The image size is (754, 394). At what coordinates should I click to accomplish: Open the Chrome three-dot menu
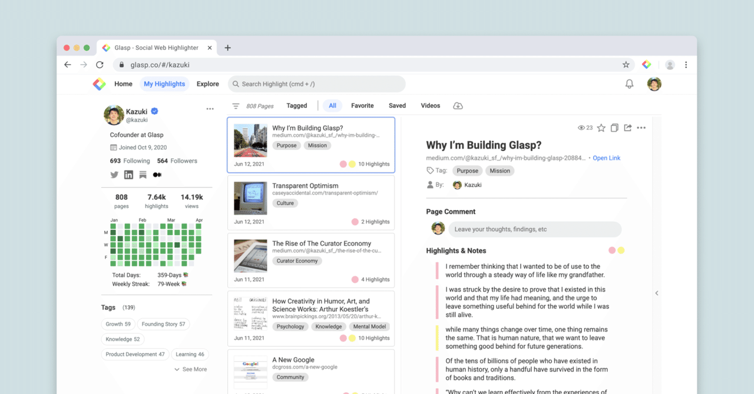[686, 65]
